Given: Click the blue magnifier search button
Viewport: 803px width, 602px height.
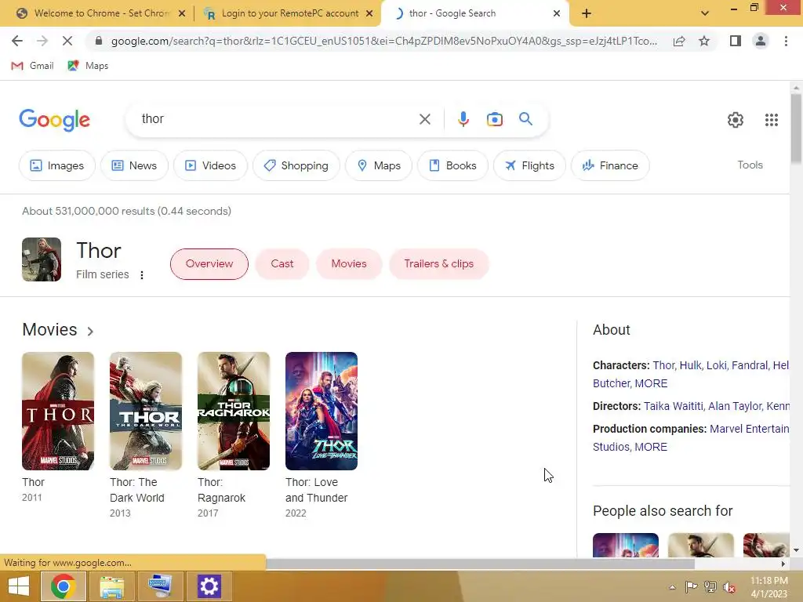Looking at the screenshot, I should 525,119.
